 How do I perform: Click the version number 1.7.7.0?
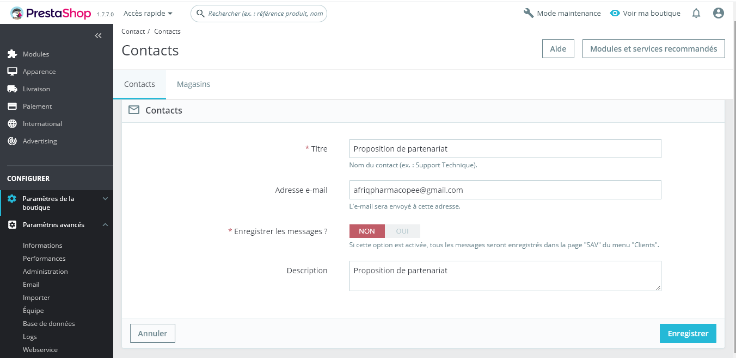point(105,15)
